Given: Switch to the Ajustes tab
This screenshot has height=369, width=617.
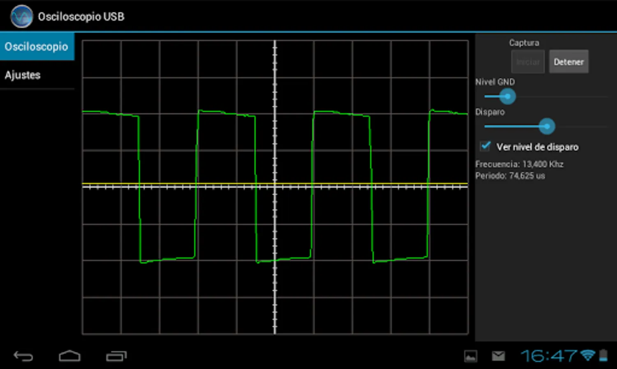Looking at the screenshot, I should [37, 75].
